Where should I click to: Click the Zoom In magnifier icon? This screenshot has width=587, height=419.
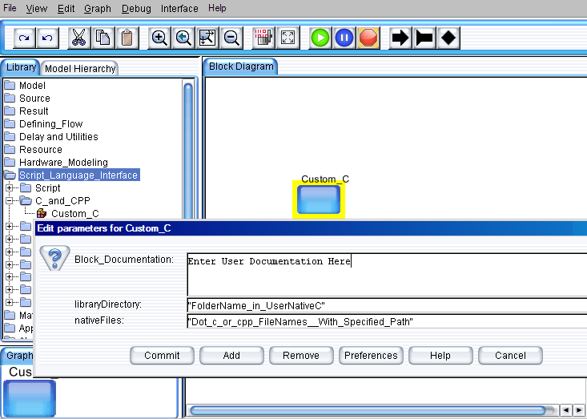159,38
